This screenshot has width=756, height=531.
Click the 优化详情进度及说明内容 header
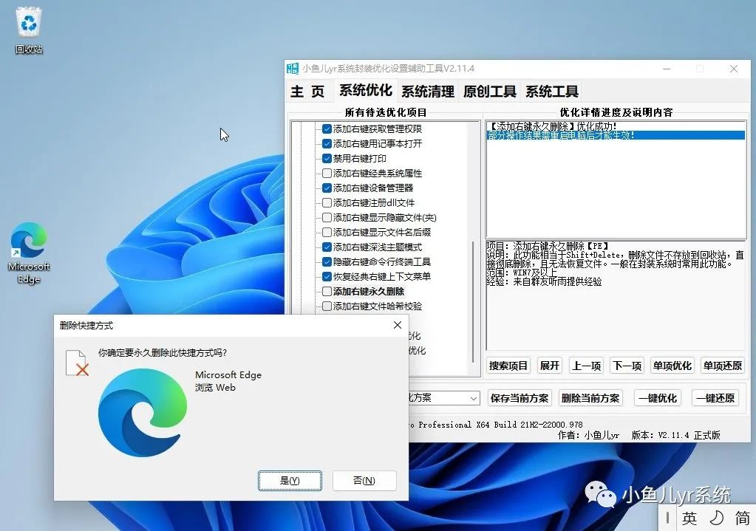tap(616, 112)
